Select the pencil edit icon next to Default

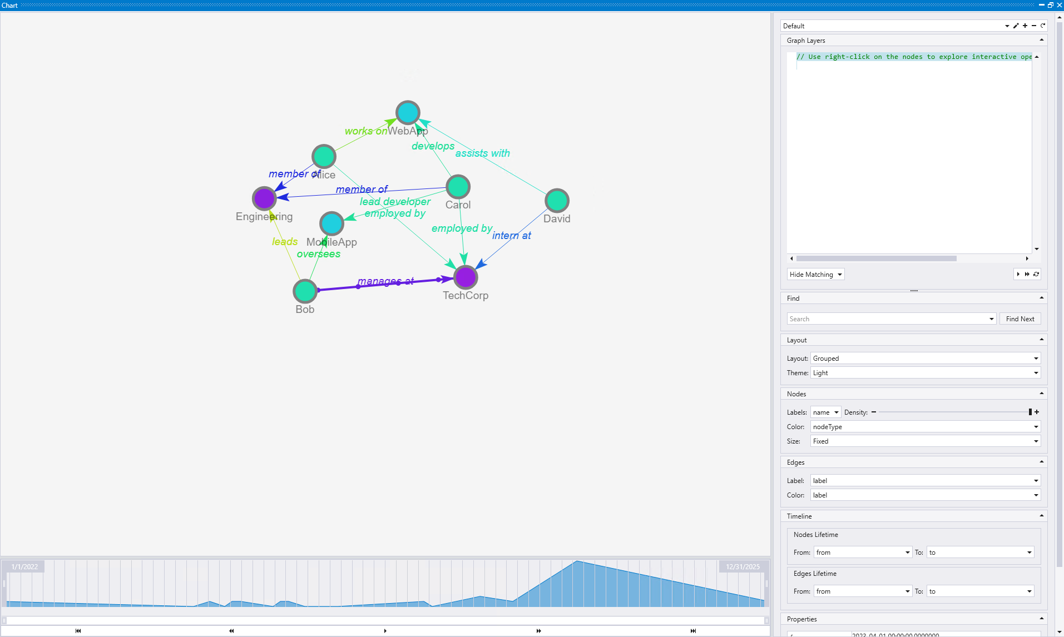(1016, 26)
